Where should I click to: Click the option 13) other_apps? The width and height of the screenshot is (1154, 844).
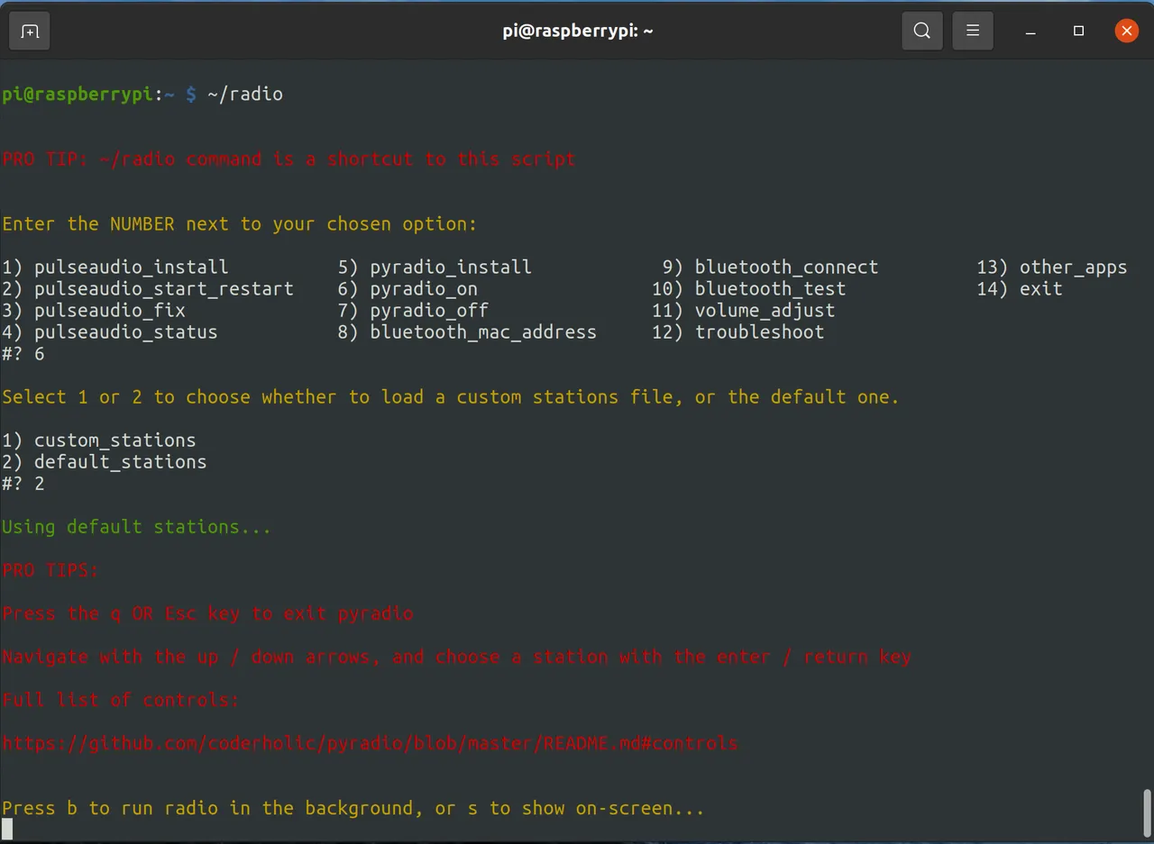(x=1051, y=268)
